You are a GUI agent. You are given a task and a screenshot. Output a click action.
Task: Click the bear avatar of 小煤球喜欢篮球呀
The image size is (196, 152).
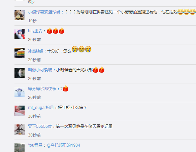[20, 15]
